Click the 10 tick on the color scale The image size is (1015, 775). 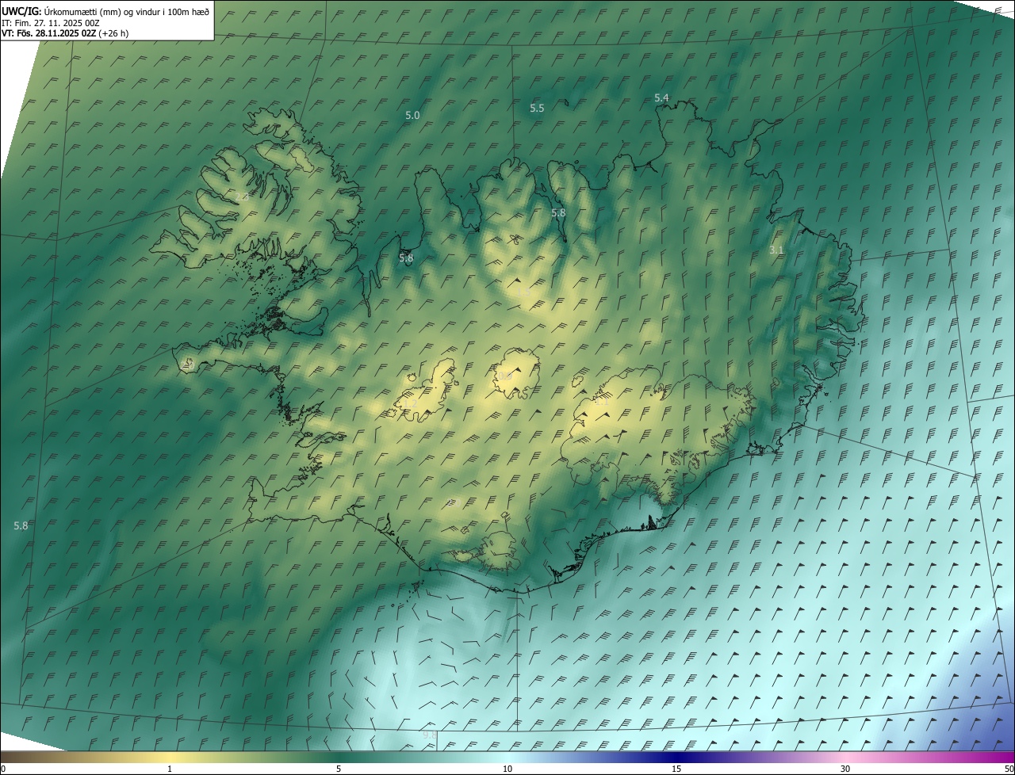tap(507, 769)
